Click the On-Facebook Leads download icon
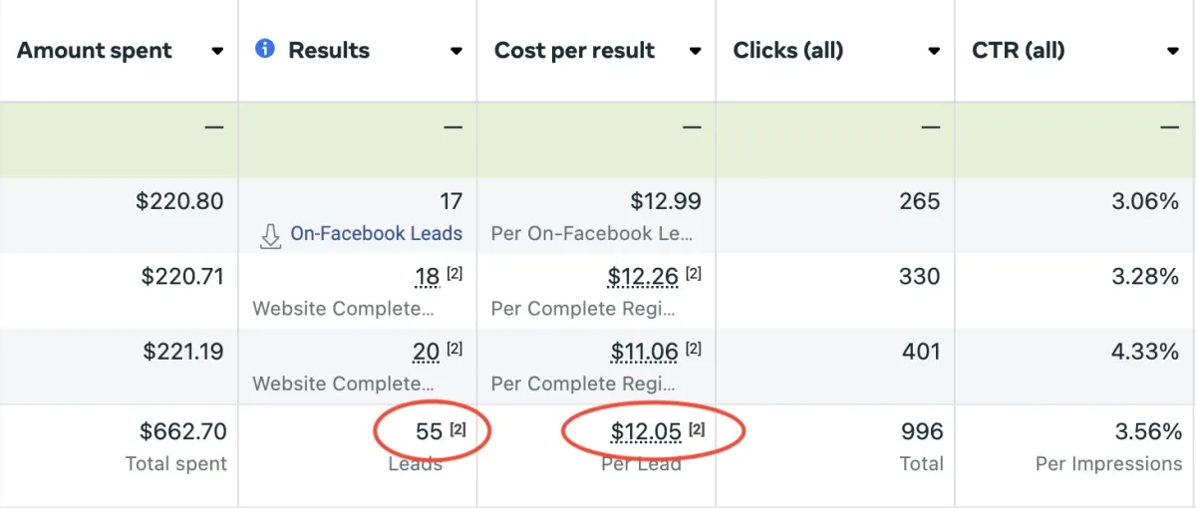 (270, 235)
